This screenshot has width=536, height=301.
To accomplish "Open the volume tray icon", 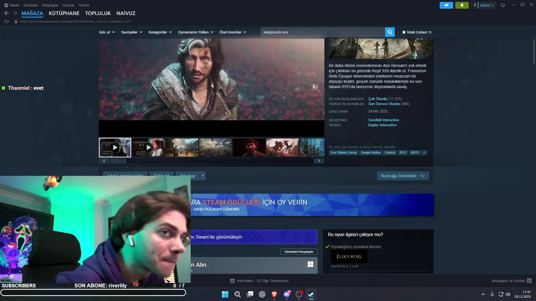I will 508,294.
